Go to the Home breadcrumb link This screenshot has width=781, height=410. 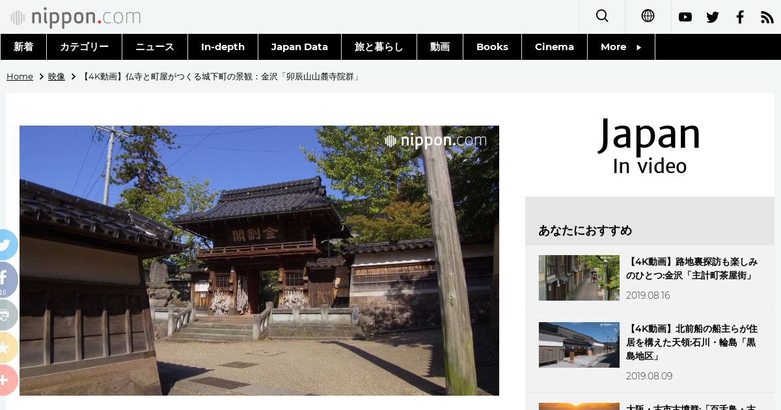click(x=20, y=76)
